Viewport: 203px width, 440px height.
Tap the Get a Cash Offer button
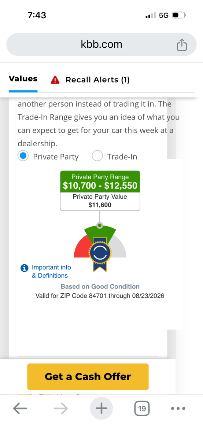(x=88, y=377)
